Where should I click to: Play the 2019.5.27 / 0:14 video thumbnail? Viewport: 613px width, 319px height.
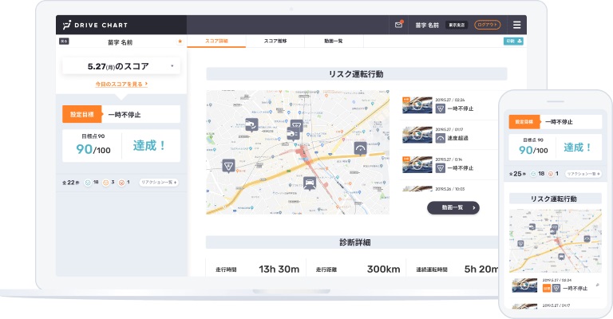[417, 164]
